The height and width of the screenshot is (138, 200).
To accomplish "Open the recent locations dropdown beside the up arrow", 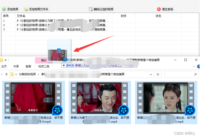I will pyautogui.click(x=2, y=74).
